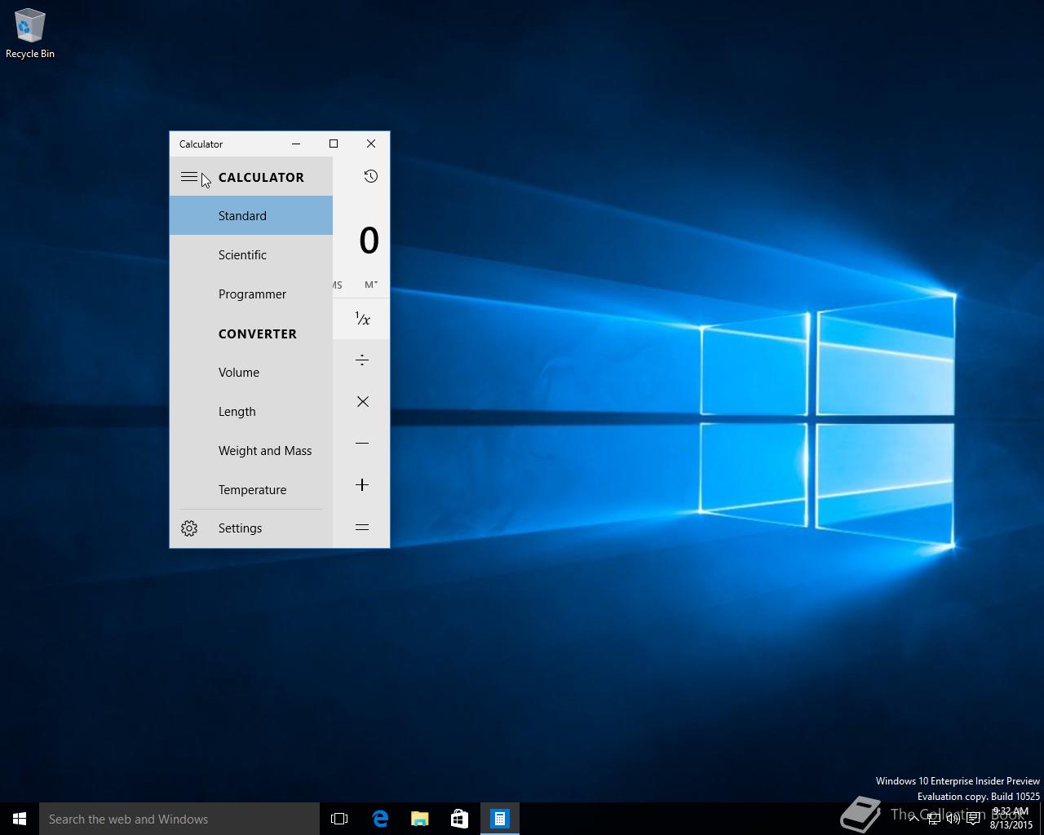Open the calculation history
The width and height of the screenshot is (1044, 835).
click(x=370, y=177)
